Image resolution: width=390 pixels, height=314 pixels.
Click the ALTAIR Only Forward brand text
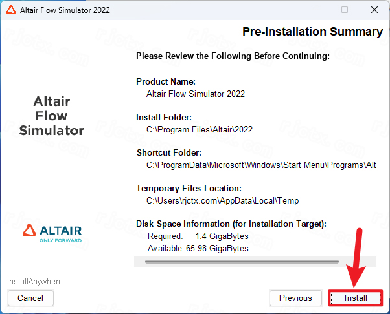(x=60, y=234)
